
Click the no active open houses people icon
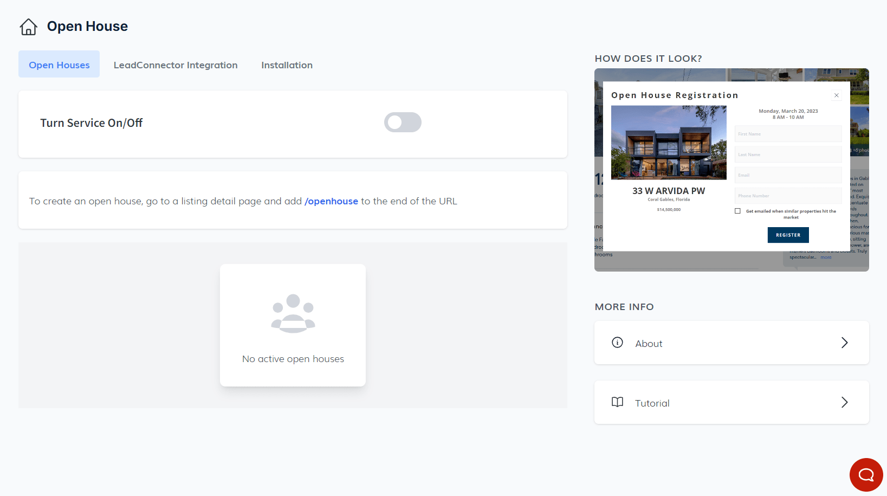tap(293, 313)
